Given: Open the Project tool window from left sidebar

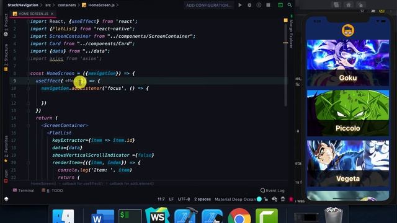Looking at the screenshot, I should click(6, 25).
